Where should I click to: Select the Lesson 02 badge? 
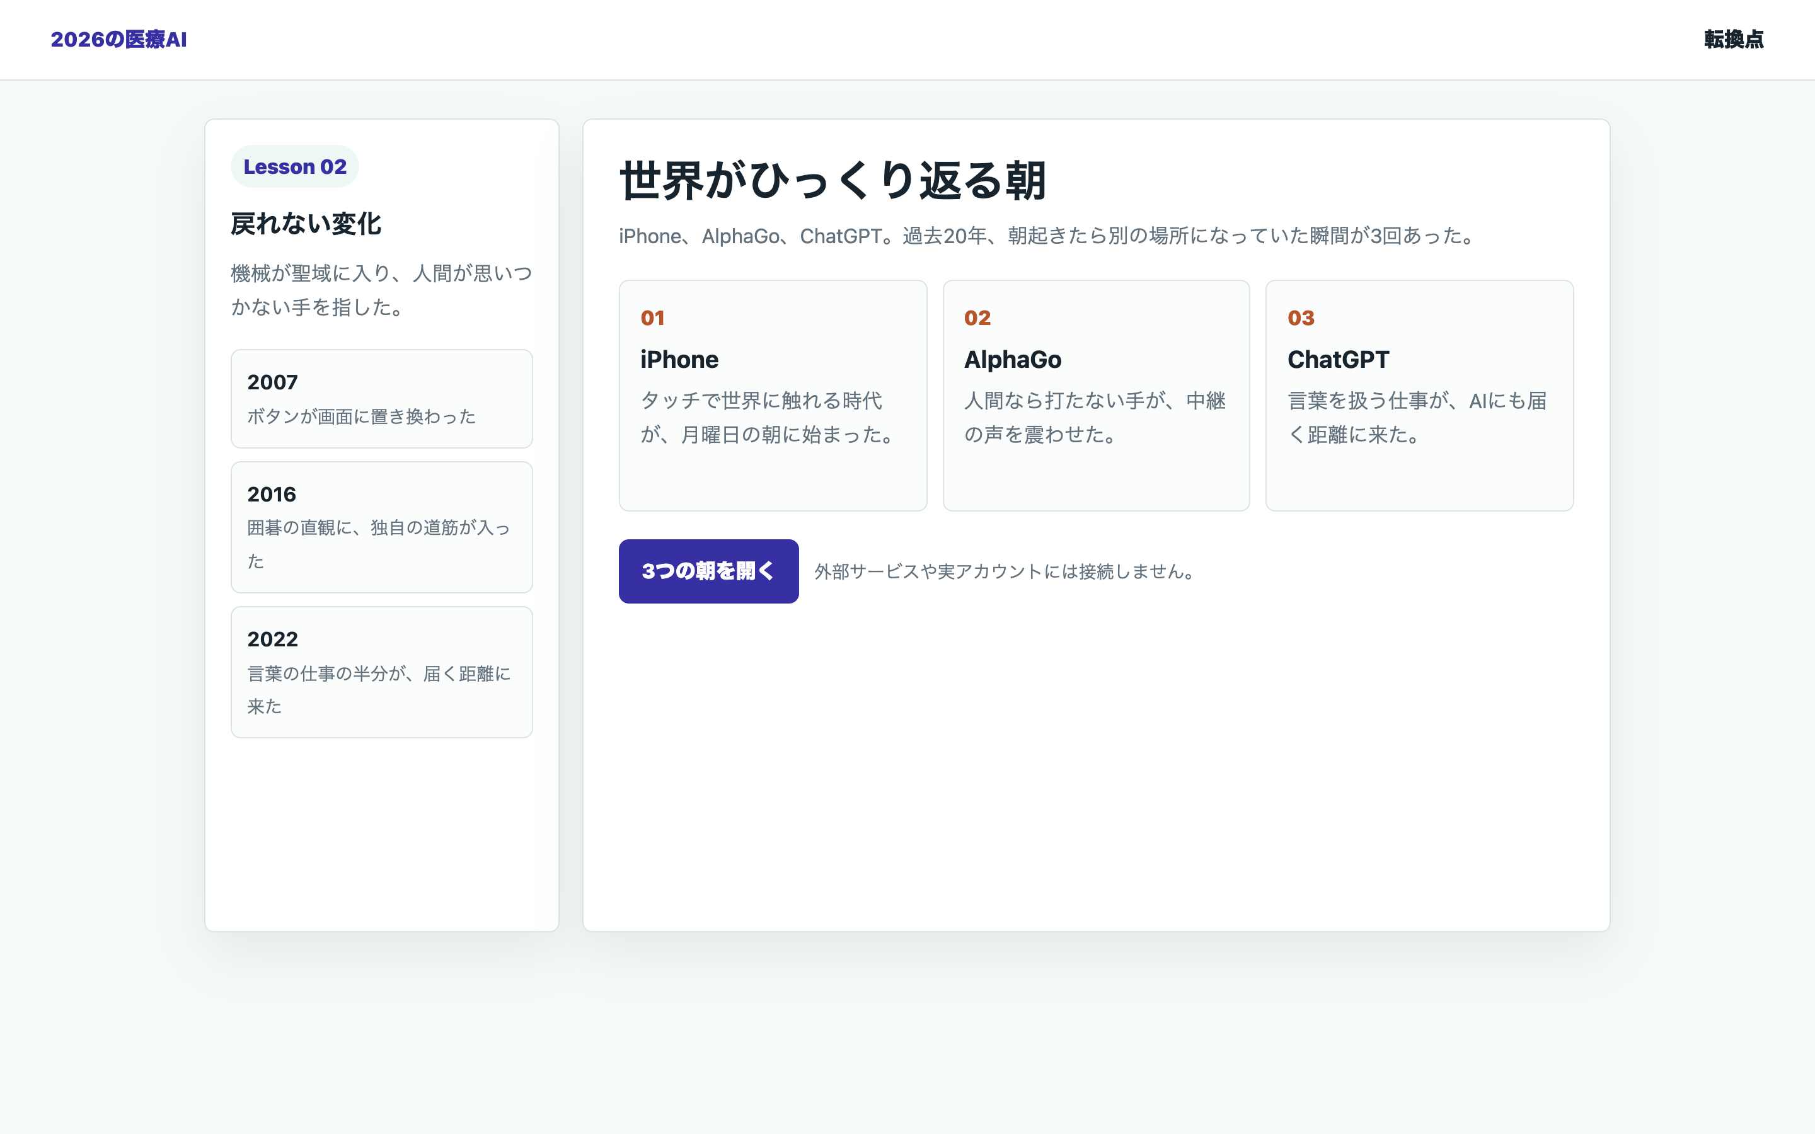click(295, 166)
